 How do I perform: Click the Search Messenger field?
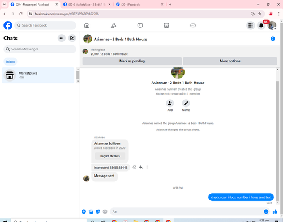click(x=40, y=49)
